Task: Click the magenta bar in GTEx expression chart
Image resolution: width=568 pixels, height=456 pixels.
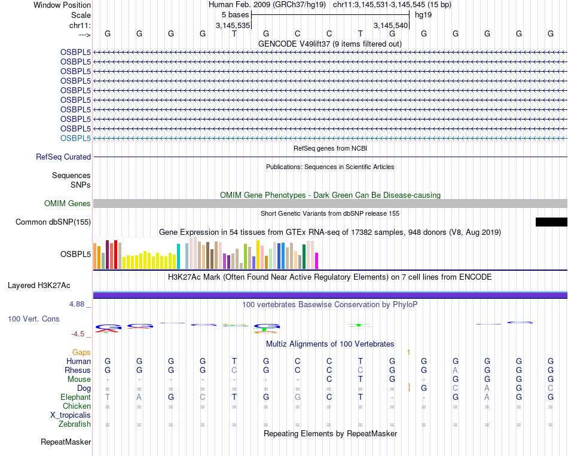Action: coord(316,261)
